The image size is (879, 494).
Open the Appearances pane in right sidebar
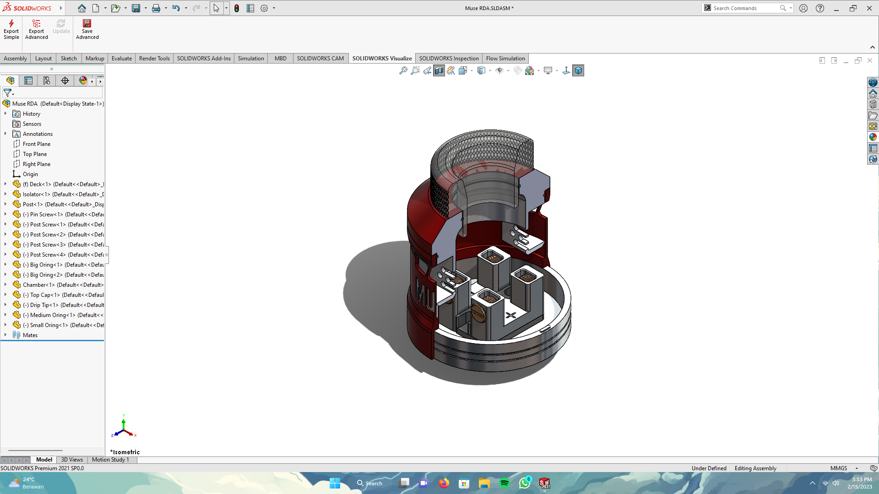(873, 137)
